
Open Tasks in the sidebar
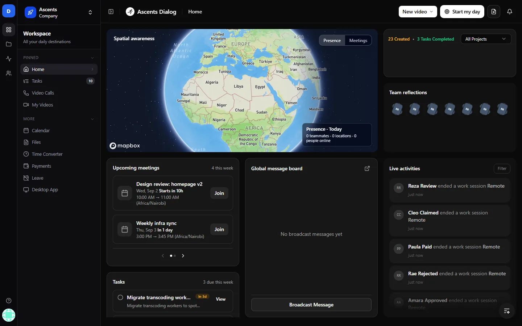click(59, 81)
